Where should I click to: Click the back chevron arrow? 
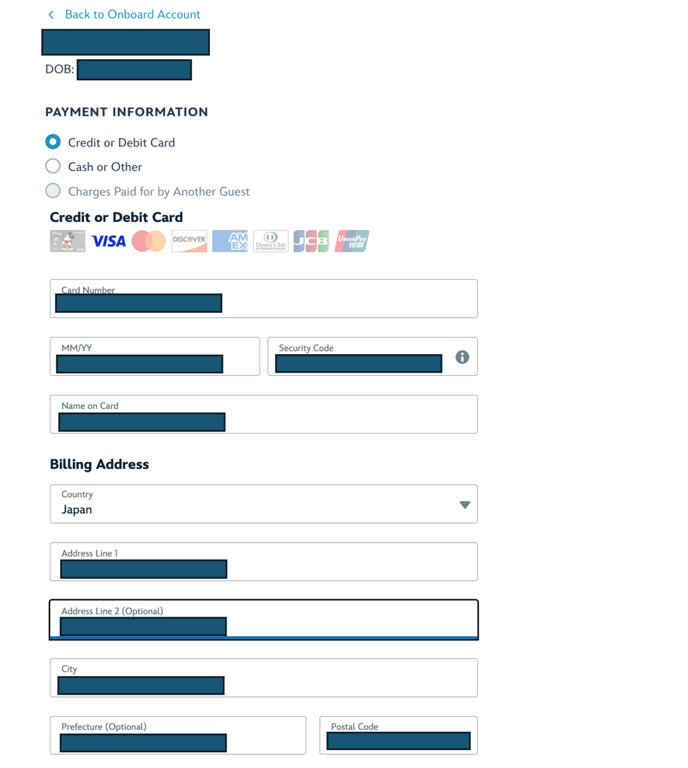51,15
